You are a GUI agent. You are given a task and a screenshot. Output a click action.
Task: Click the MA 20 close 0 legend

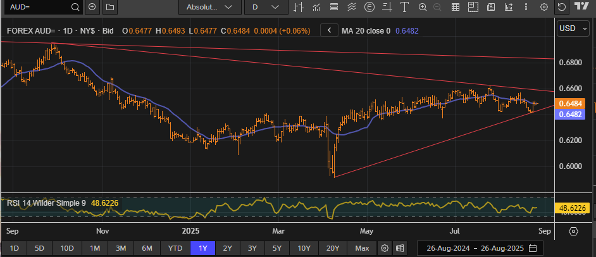point(366,31)
